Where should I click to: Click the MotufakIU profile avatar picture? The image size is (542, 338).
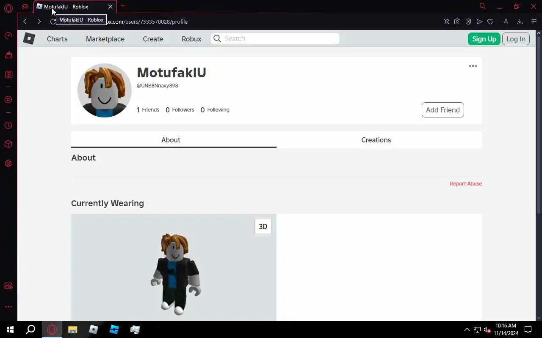pos(105,90)
